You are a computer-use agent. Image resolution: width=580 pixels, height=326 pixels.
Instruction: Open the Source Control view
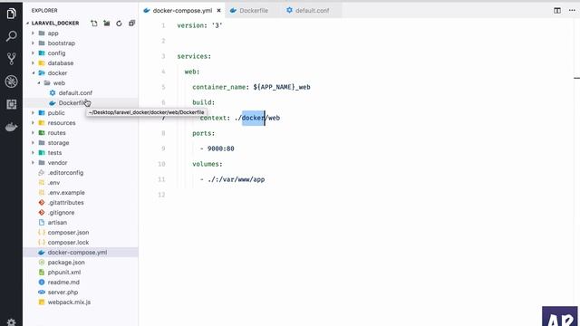11,59
